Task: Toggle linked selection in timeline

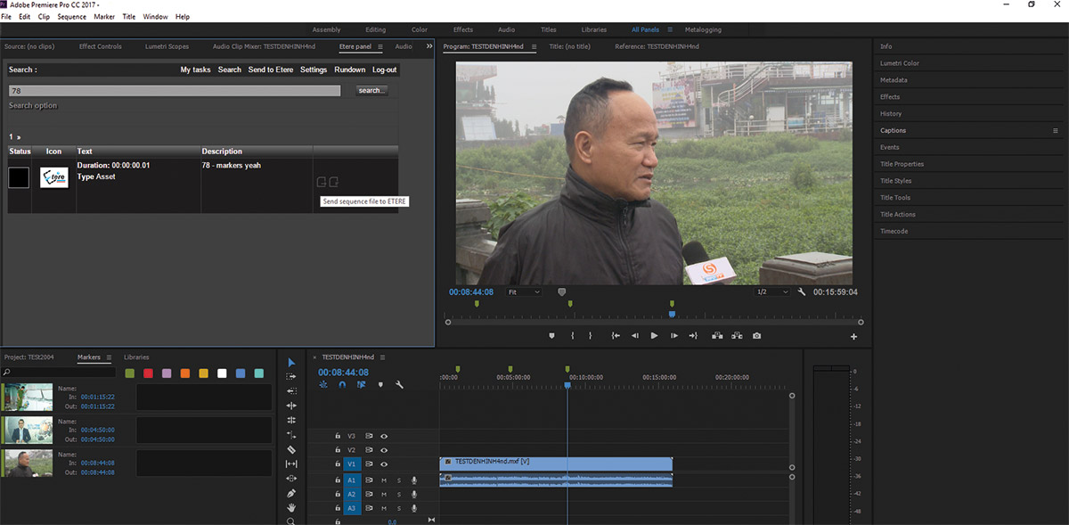Action: pos(362,385)
